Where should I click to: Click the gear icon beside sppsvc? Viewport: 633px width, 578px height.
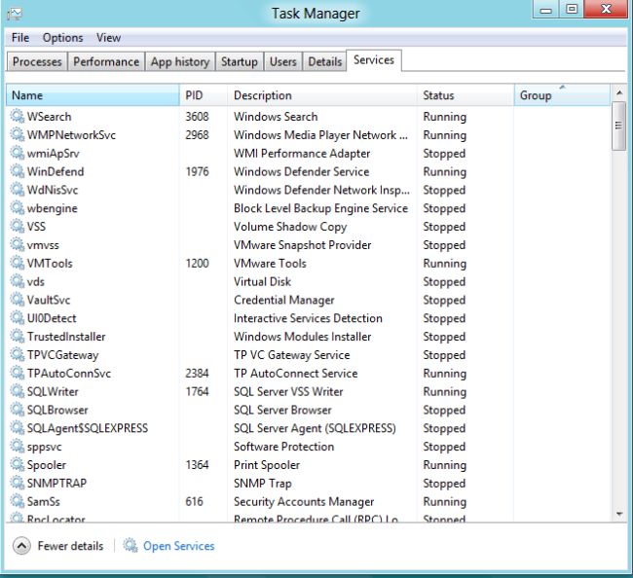(x=17, y=446)
